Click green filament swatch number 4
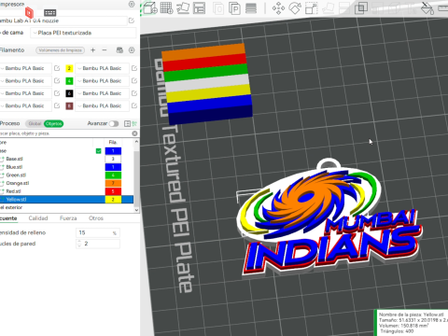The height and width of the screenshot is (336, 448). (69, 81)
